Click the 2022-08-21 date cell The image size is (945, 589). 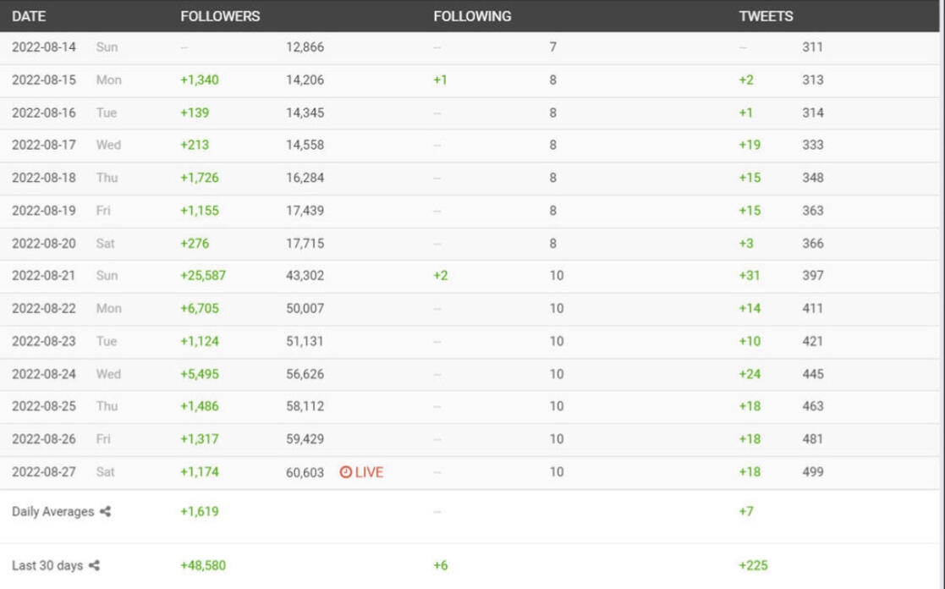44,276
